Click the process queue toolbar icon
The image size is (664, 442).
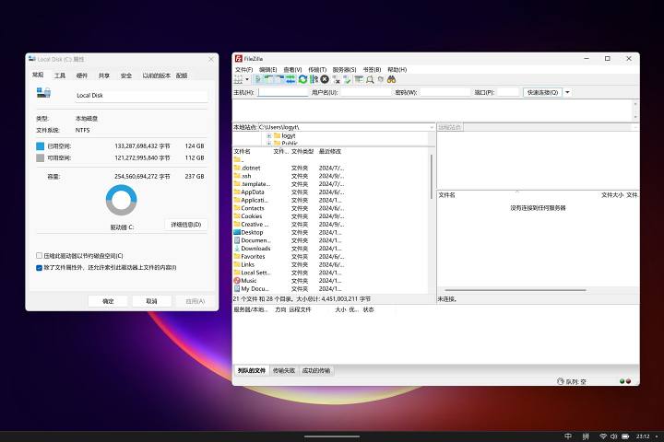coord(314,80)
